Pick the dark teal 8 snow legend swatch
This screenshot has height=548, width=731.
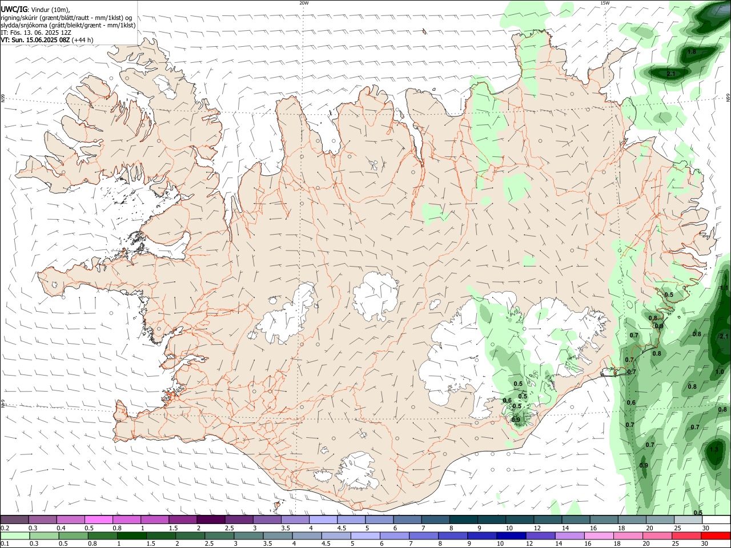464,520
